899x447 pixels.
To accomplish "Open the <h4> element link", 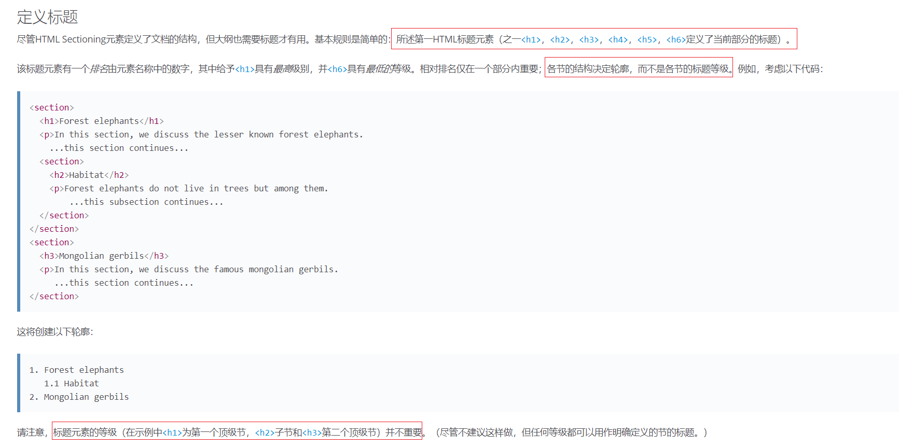I will [x=618, y=39].
